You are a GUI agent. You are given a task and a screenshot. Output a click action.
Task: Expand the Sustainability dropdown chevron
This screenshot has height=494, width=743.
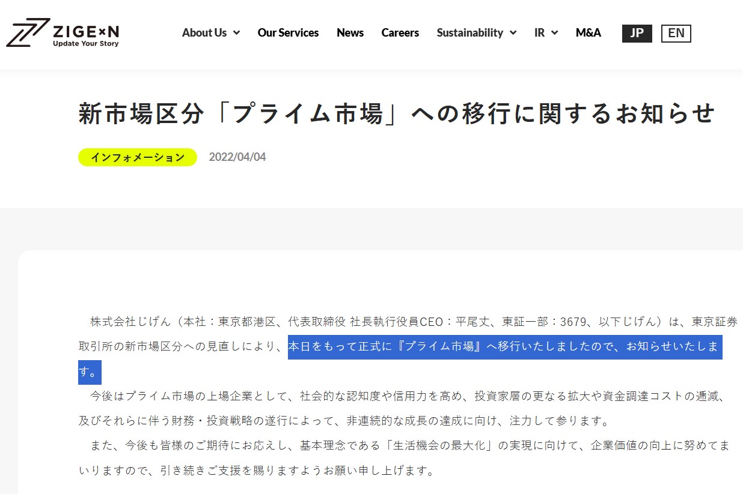pyautogui.click(x=513, y=33)
